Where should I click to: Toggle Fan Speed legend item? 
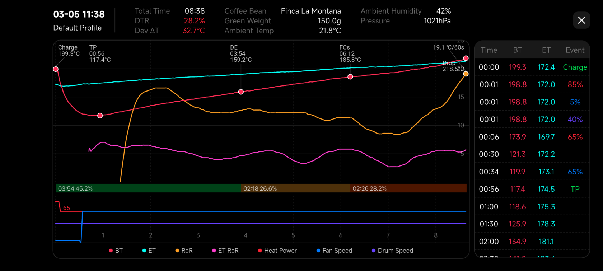334,251
